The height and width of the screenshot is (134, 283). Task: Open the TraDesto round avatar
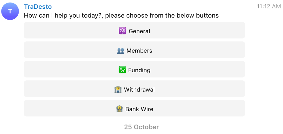pos(10,11)
